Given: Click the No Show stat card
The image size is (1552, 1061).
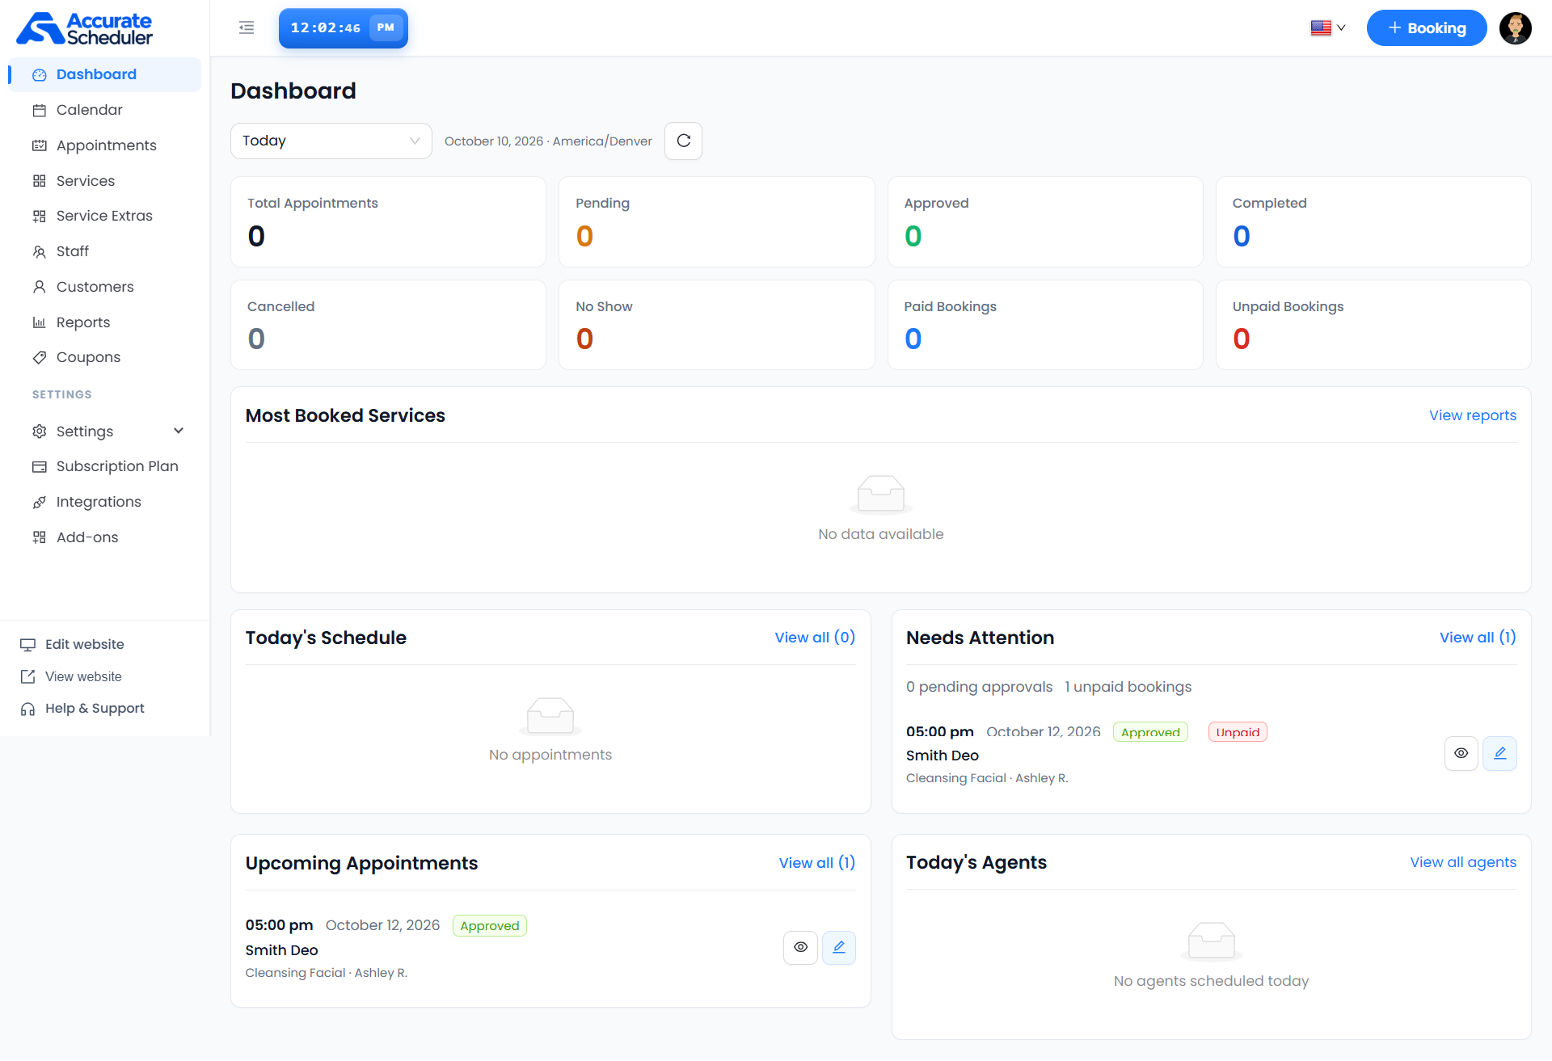Looking at the screenshot, I should tap(716, 325).
